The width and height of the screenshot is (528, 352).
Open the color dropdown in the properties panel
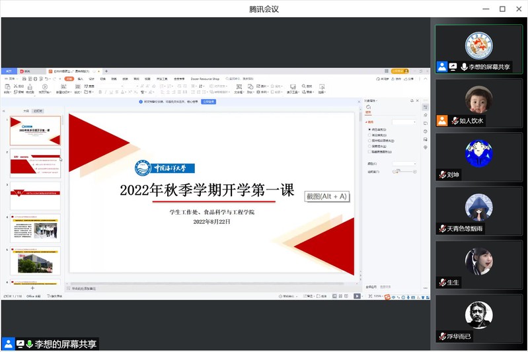point(404,164)
